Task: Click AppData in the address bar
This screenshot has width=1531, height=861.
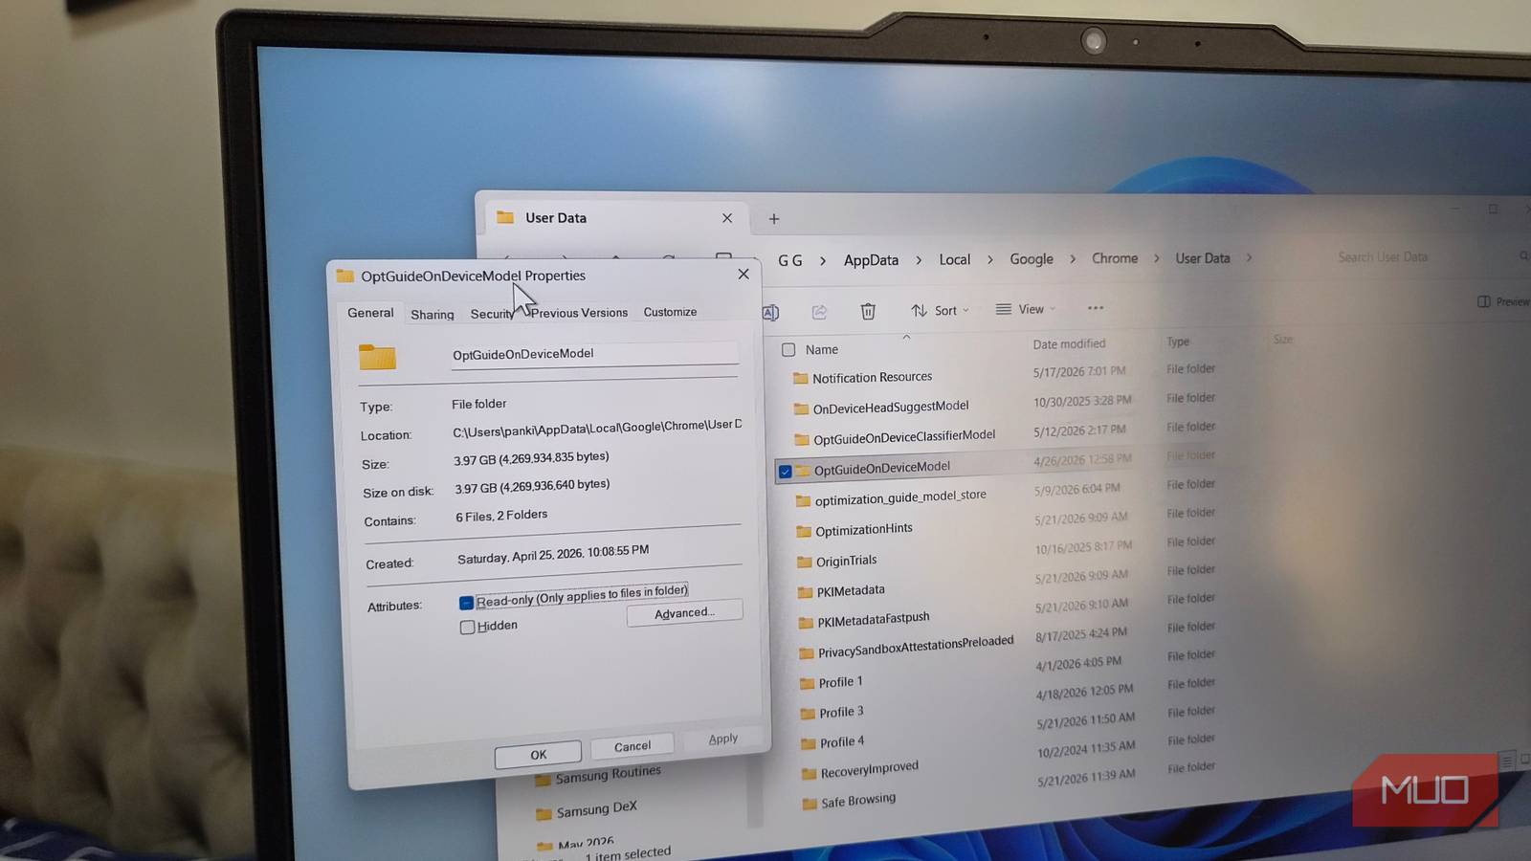Action: click(x=871, y=260)
